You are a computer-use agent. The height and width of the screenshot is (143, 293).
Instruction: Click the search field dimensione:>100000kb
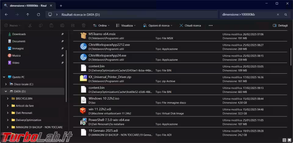[248, 14]
